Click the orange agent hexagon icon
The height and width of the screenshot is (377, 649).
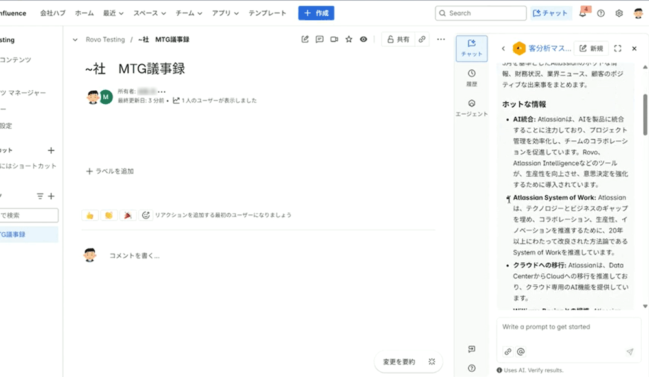point(519,49)
